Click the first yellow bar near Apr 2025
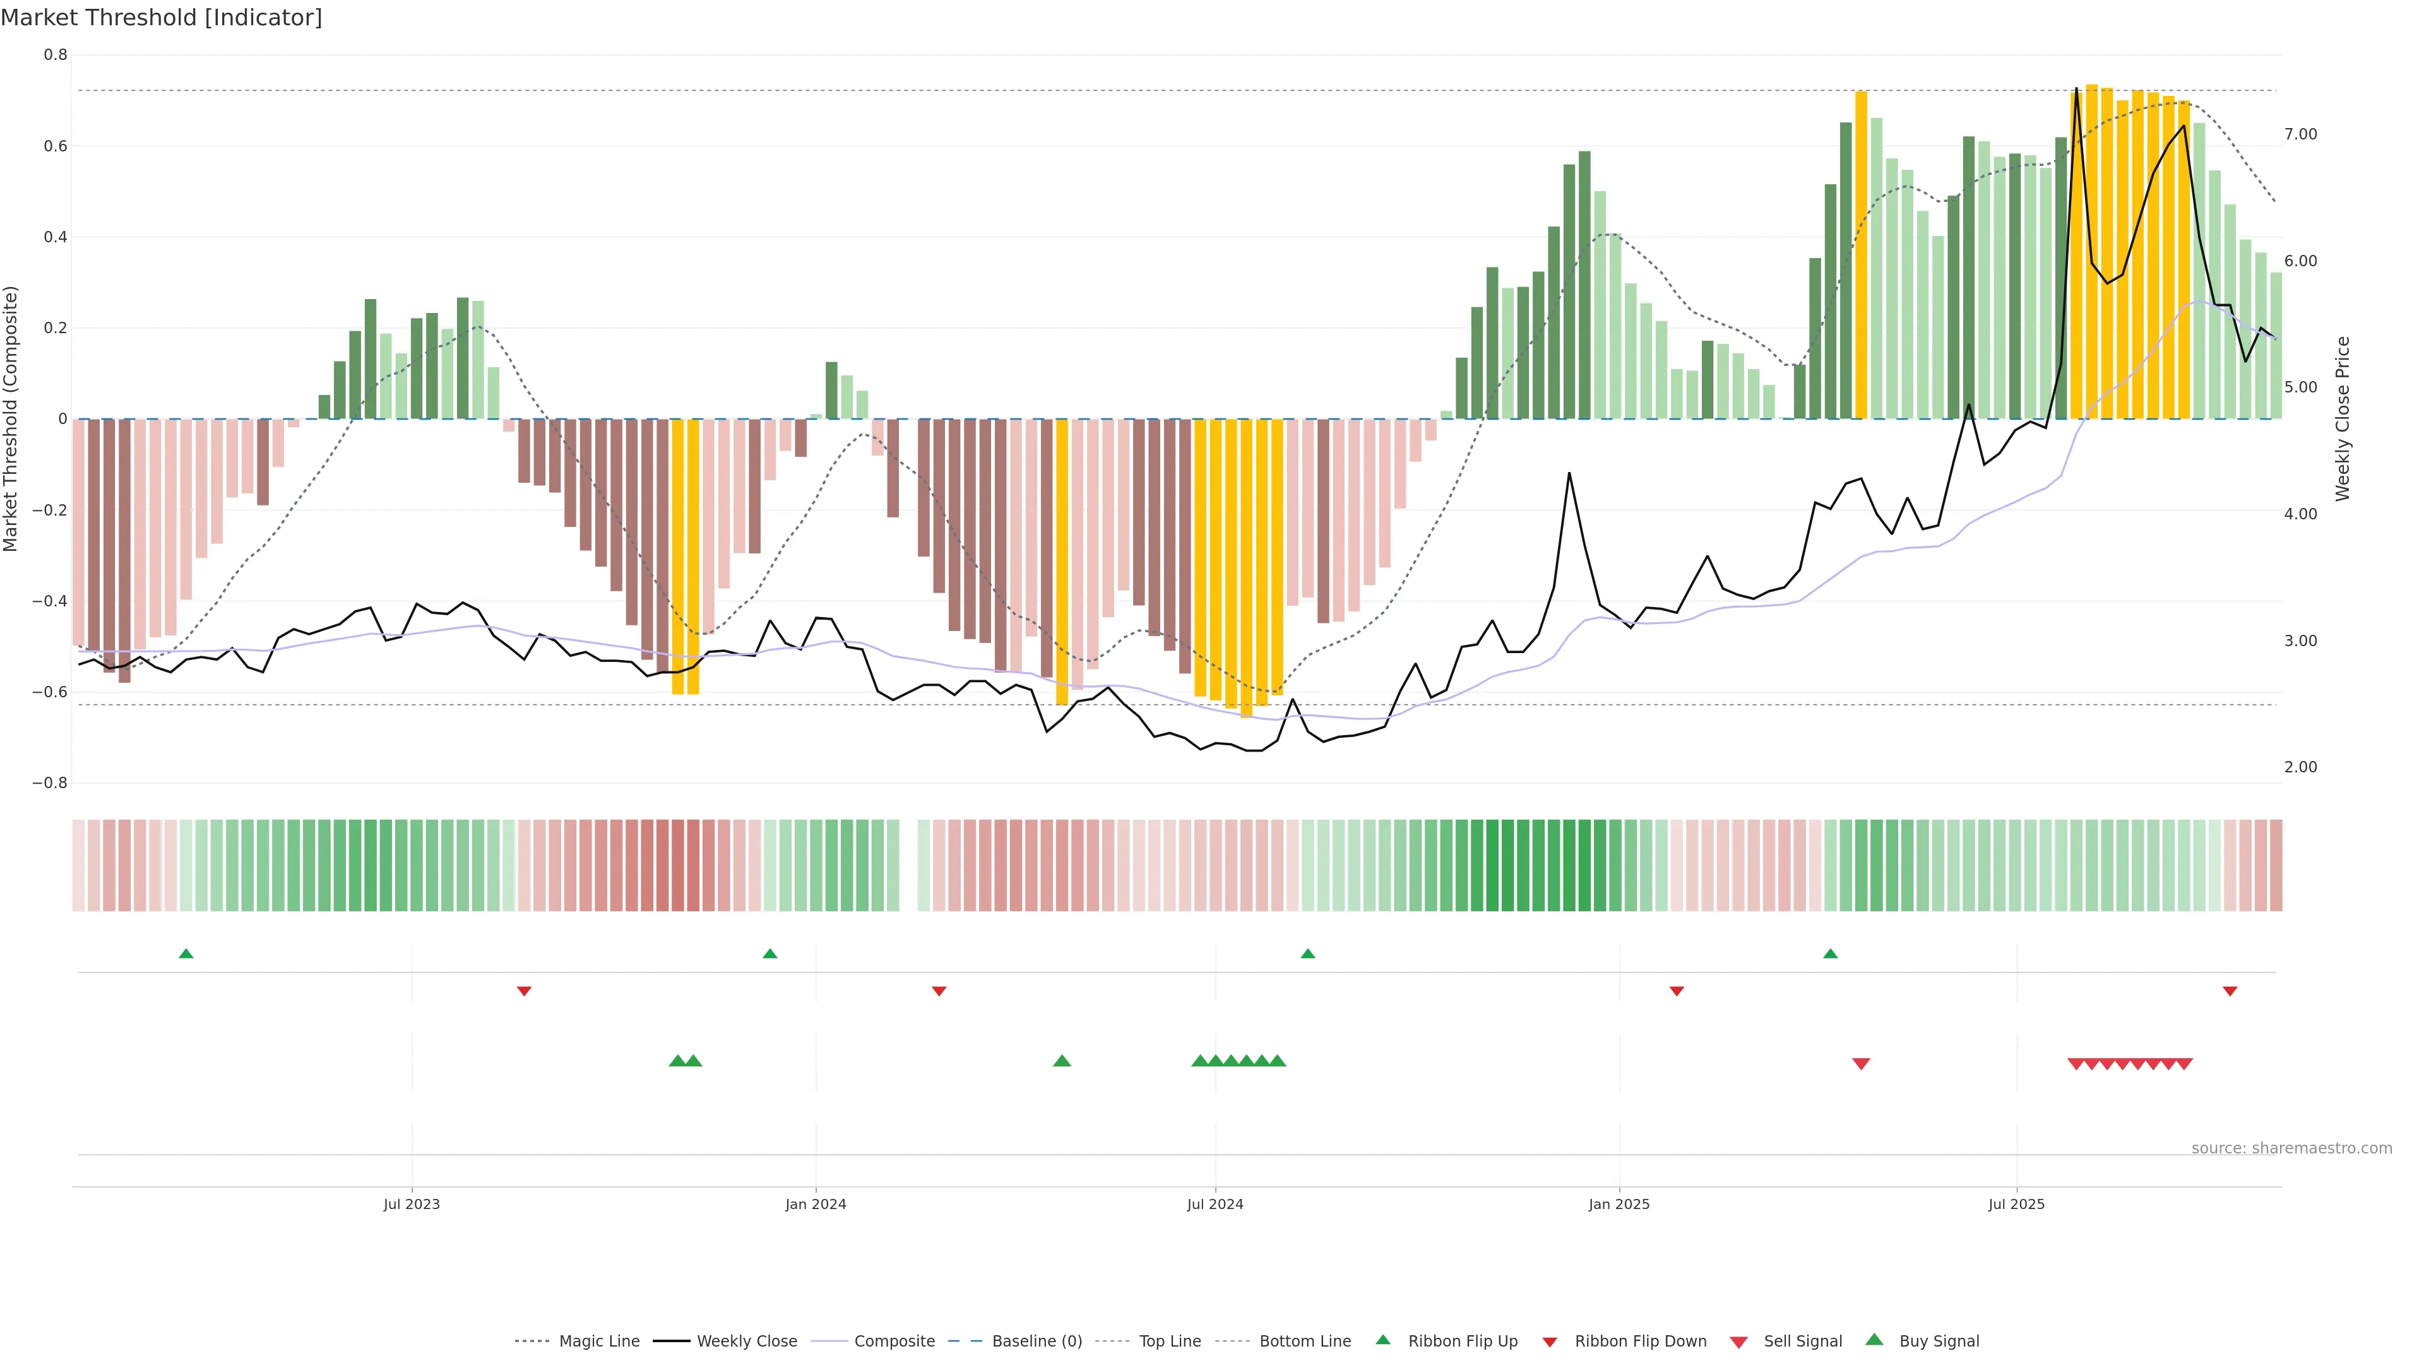The width and height of the screenshot is (2424, 1363). click(1860, 254)
